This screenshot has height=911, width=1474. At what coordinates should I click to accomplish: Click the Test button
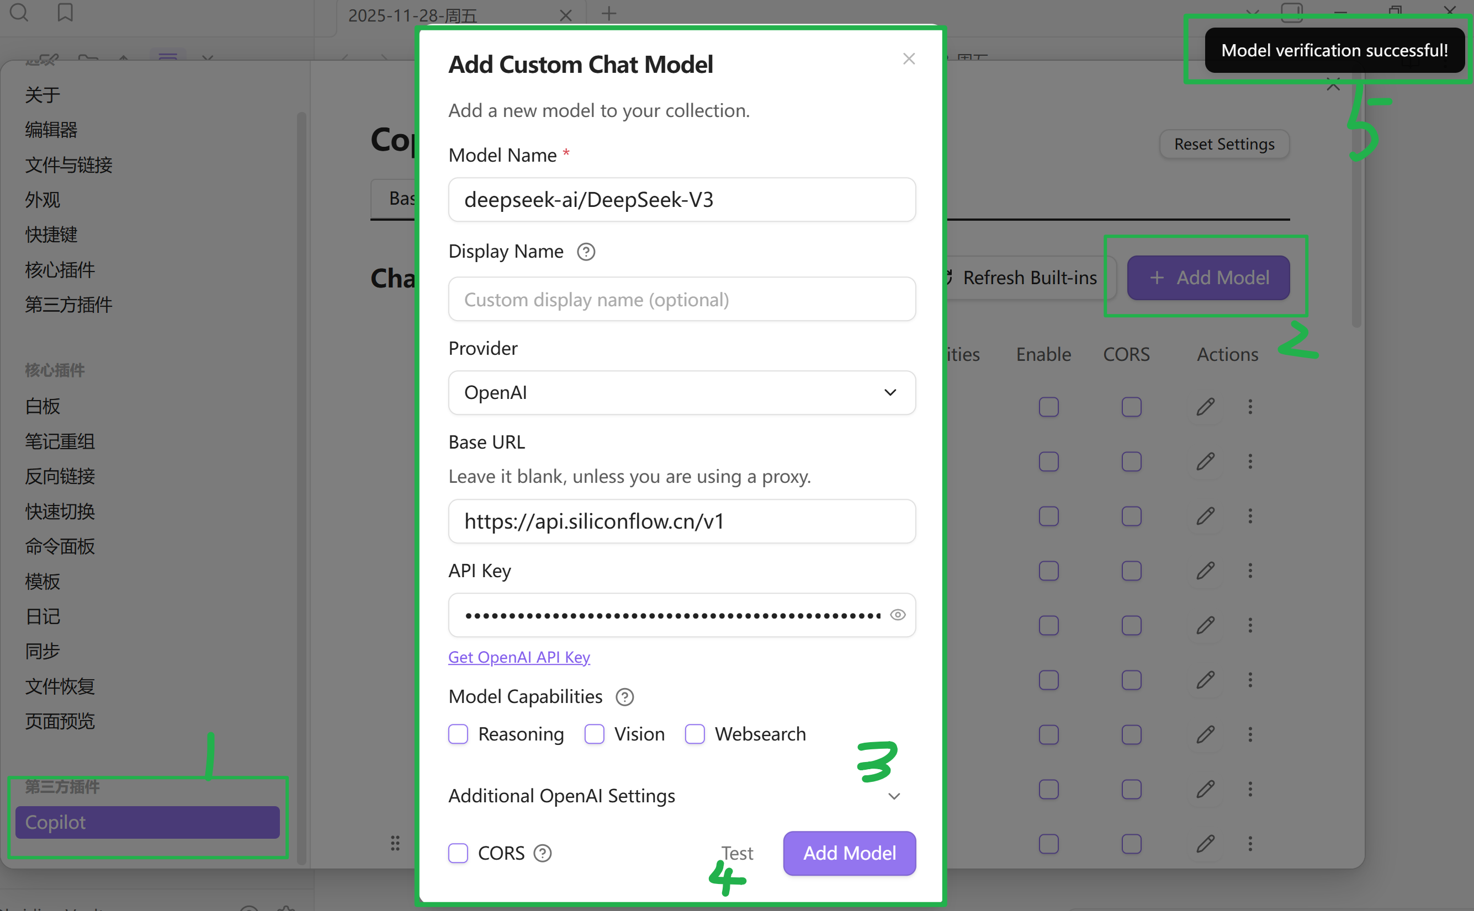(737, 853)
